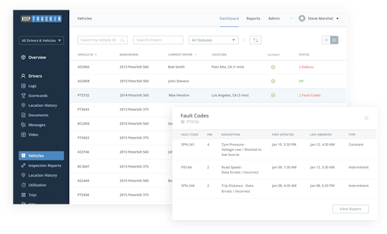
Task: Select fault code SPN-244 row
Action: coord(275,189)
